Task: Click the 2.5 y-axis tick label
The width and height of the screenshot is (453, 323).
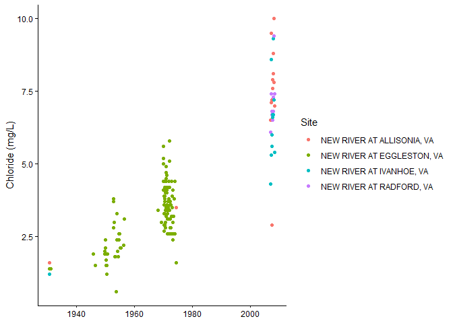Action: point(28,237)
